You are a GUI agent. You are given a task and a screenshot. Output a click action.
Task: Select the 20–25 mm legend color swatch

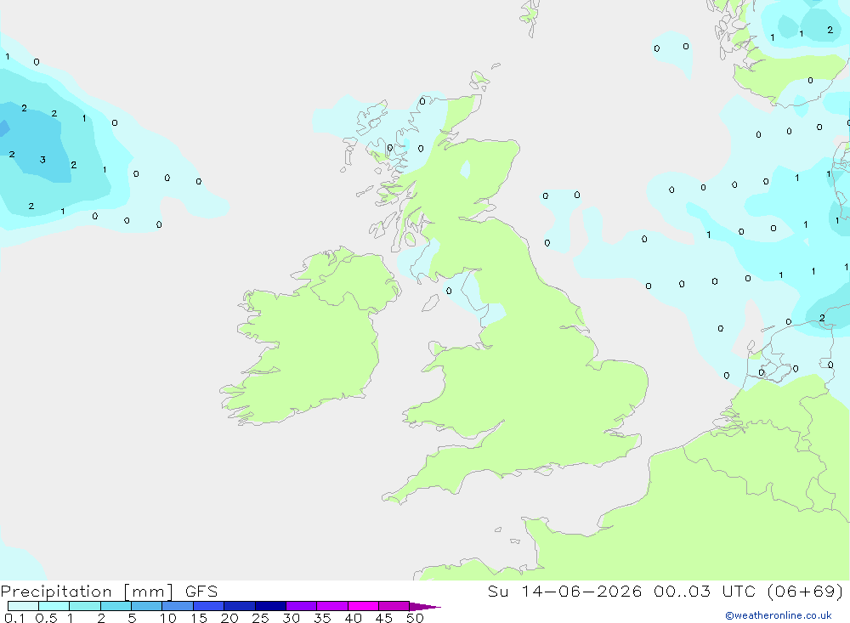240,606
